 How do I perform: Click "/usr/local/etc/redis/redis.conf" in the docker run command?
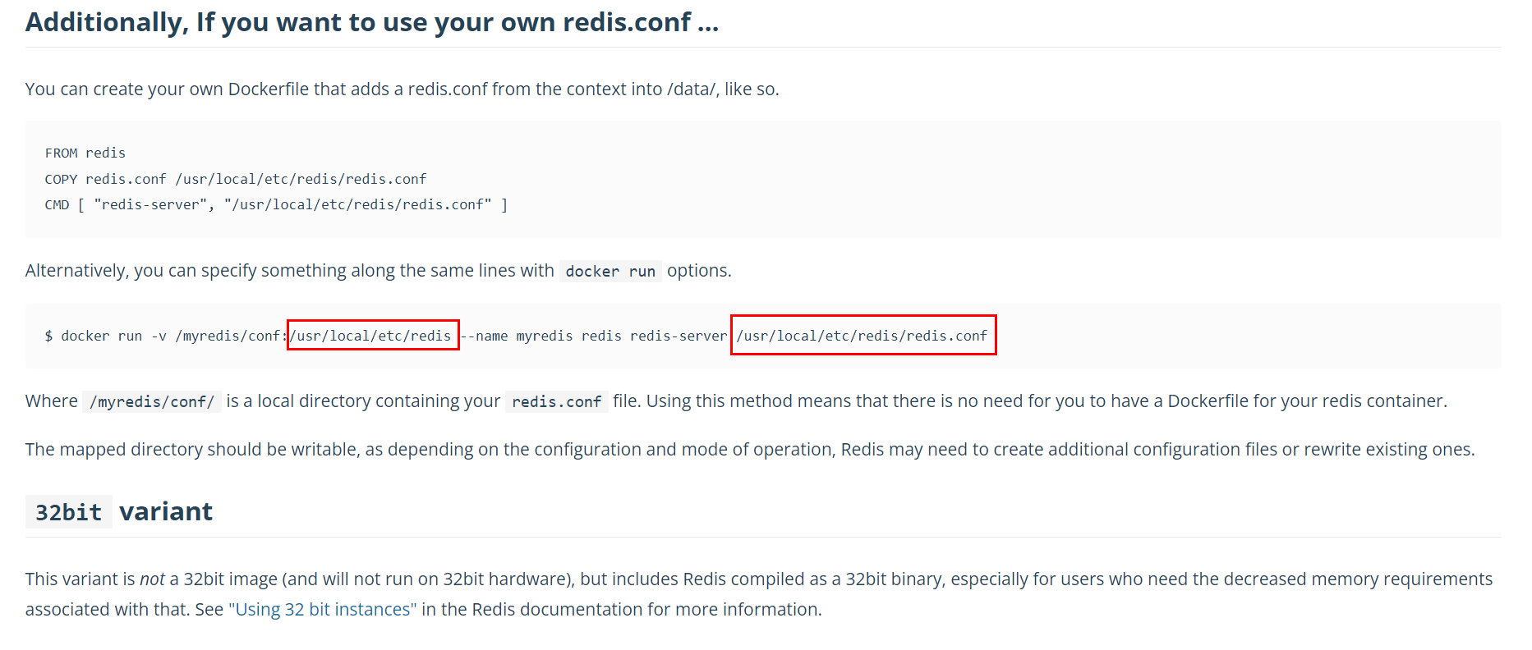coord(862,336)
